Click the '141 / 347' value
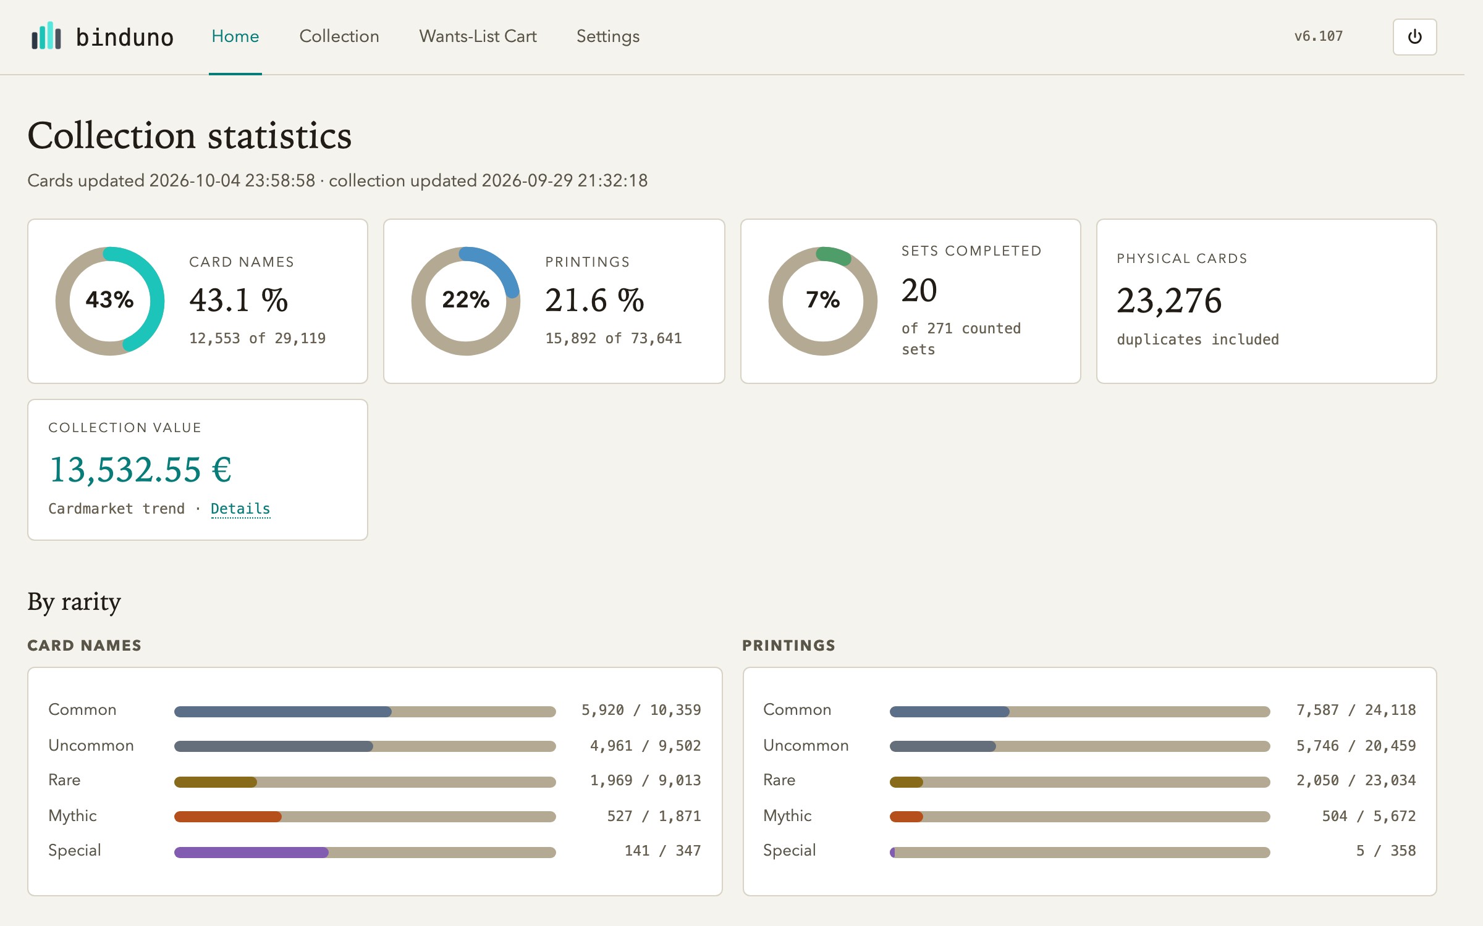Viewport: 1483px width, 926px height. tap(663, 851)
